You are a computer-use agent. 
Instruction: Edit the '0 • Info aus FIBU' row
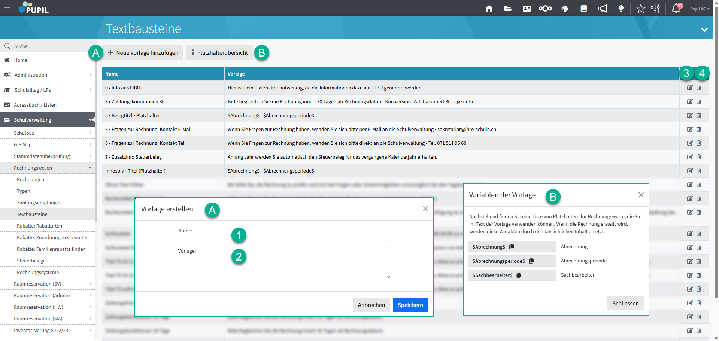(x=690, y=88)
